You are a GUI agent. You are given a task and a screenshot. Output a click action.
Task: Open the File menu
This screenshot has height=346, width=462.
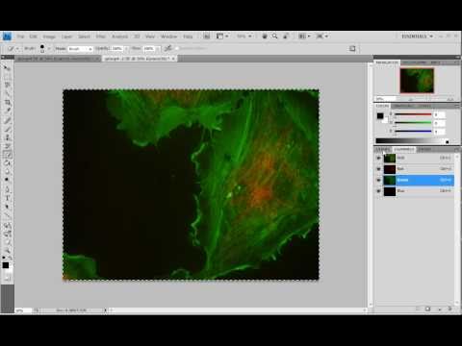click(x=20, y=37)
